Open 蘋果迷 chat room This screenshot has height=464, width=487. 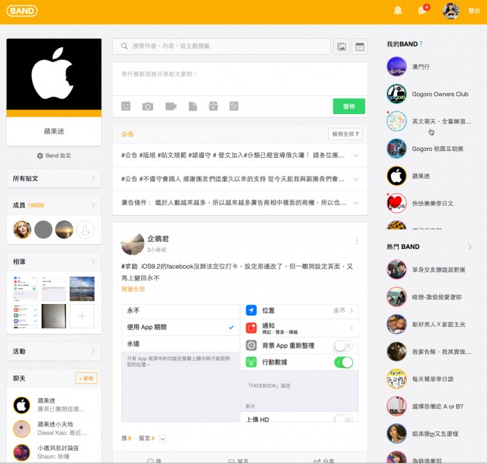(x=54, y=405)
